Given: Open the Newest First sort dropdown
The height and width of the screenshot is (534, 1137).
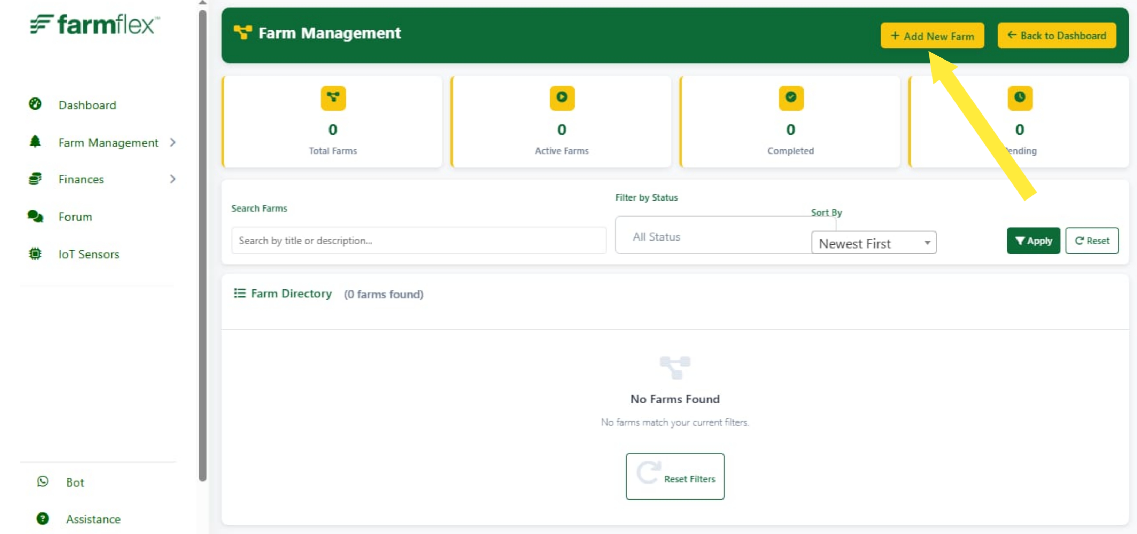Looking at the screenshot, I should pos(874,243).
